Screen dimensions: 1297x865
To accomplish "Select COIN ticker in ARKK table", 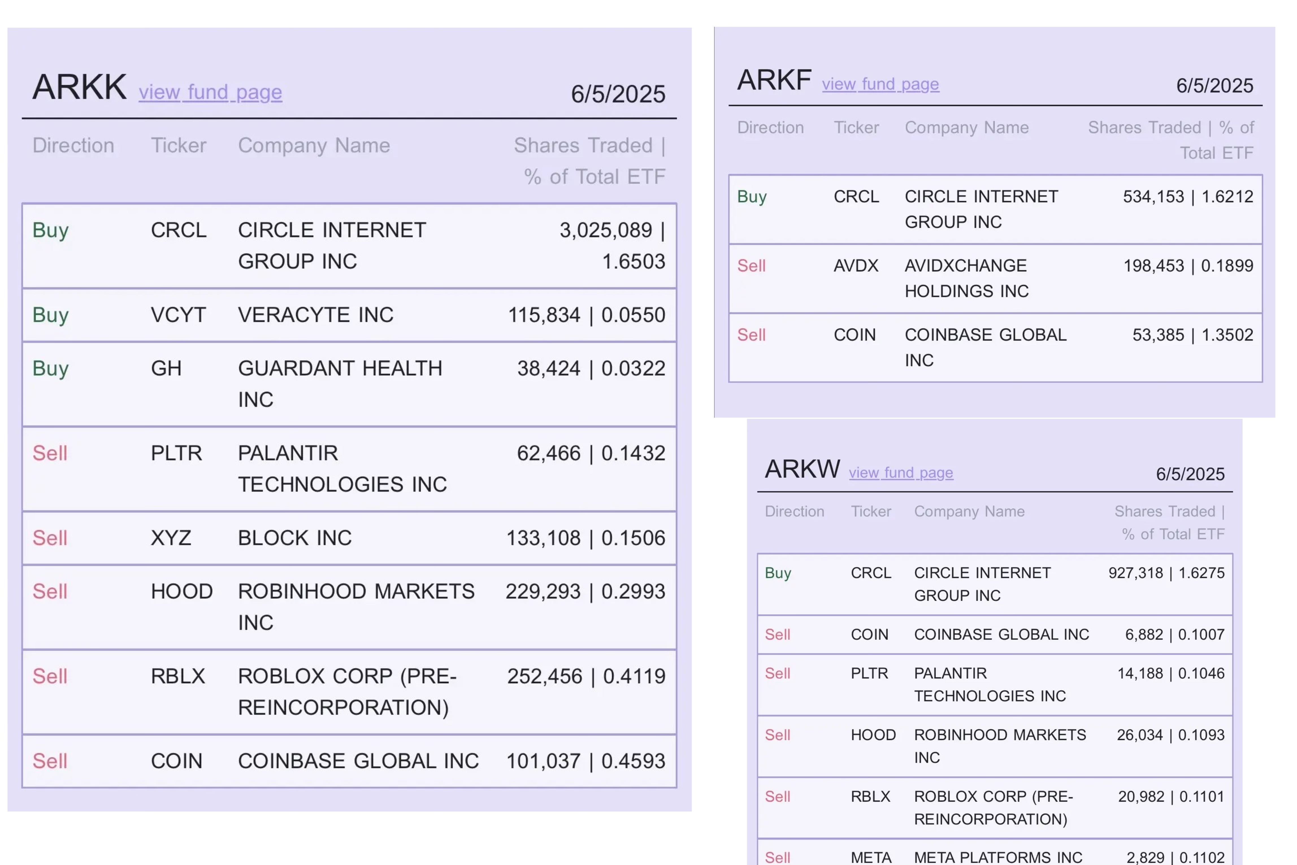I will coord(176,761).
